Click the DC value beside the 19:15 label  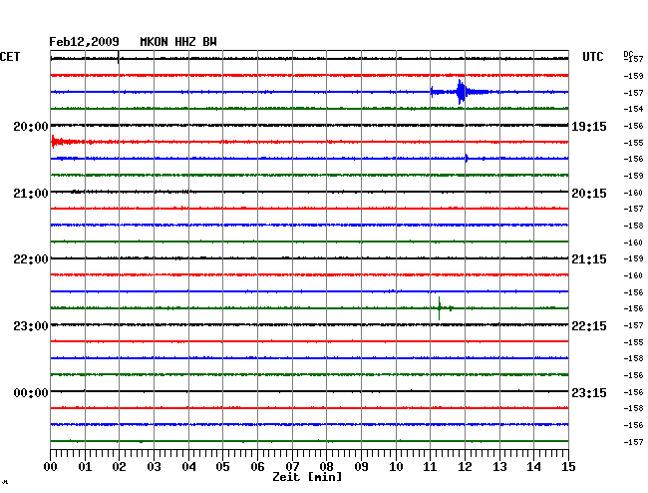pos(633,126)
